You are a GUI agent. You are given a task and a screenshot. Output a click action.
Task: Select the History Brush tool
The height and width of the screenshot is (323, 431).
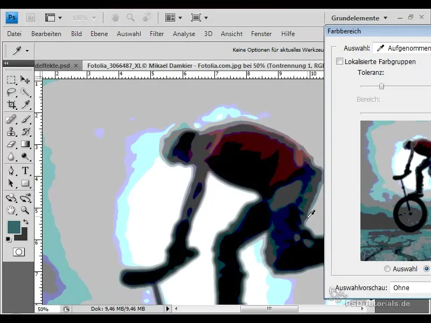click(x=25, y=132)
